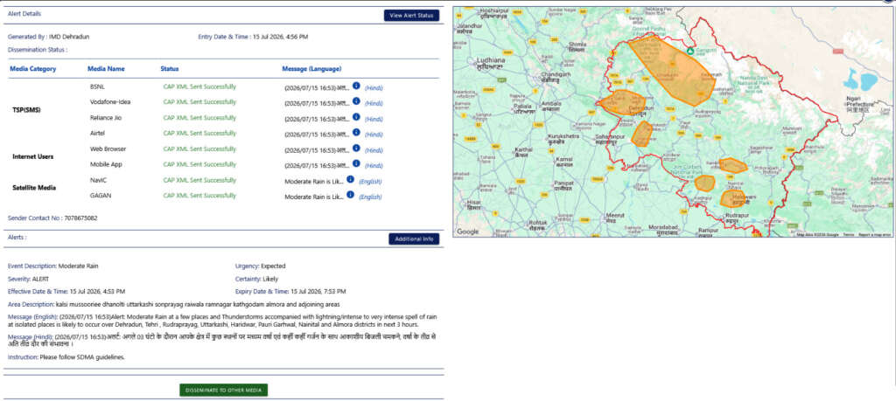Click the Event Description Moderate Rain text
Screen dimensions: 896x401
coord(53,266)
